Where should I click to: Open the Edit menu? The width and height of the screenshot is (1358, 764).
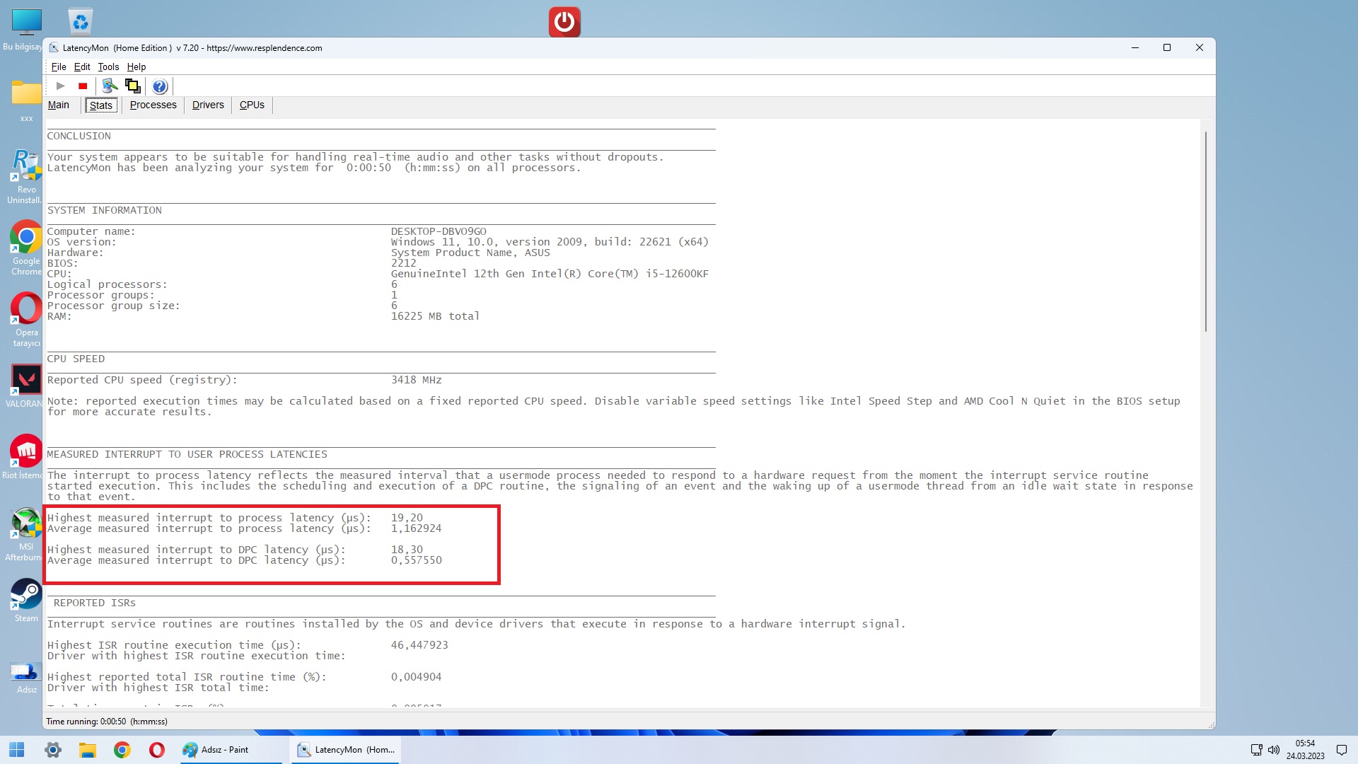(x=82, y=66)
